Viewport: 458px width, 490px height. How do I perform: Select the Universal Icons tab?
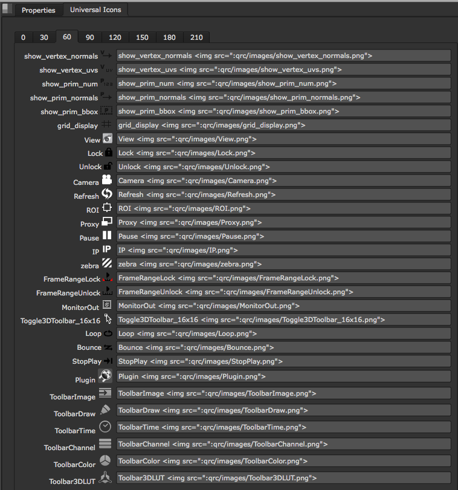coord(95,10)
